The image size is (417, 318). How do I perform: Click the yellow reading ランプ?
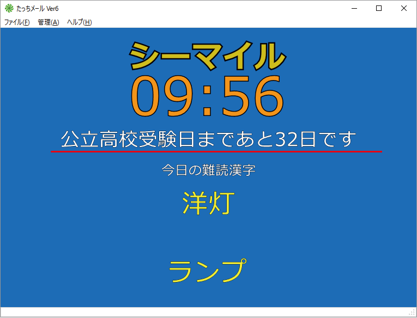coord(206,271)
